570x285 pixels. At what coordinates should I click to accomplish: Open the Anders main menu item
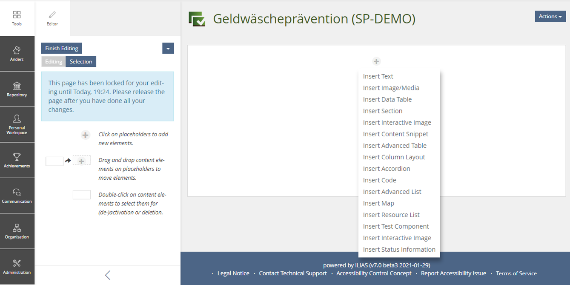(x=17, y=54)
